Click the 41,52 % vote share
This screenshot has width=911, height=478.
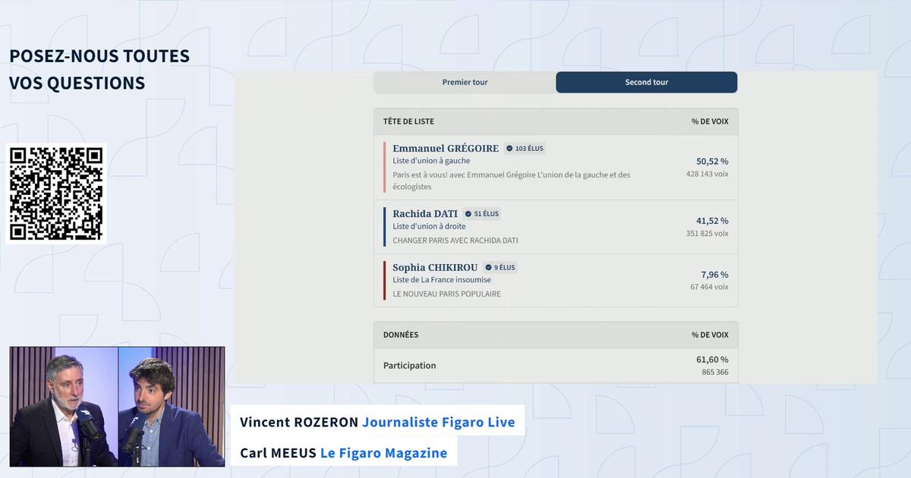pos(712,221)
